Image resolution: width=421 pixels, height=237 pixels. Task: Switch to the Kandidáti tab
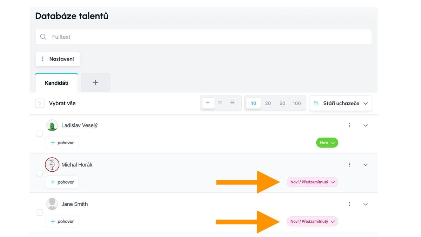pyautogui.click(x=56, y=83)
